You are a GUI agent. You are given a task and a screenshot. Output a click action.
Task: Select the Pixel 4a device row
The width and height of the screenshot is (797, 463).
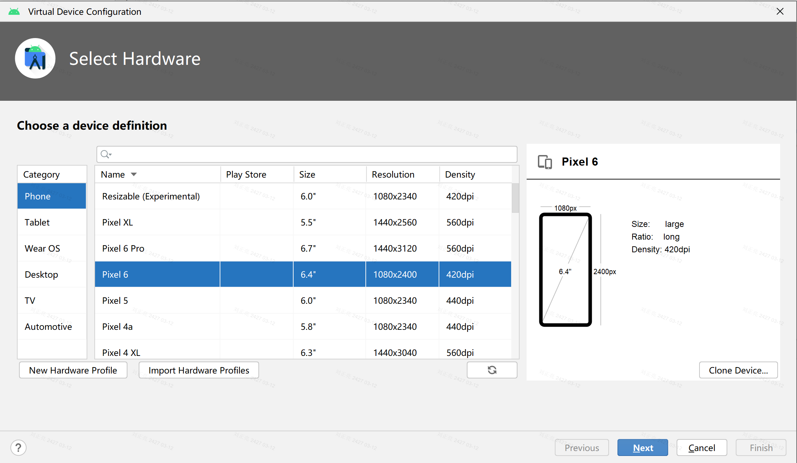point(303,327)
